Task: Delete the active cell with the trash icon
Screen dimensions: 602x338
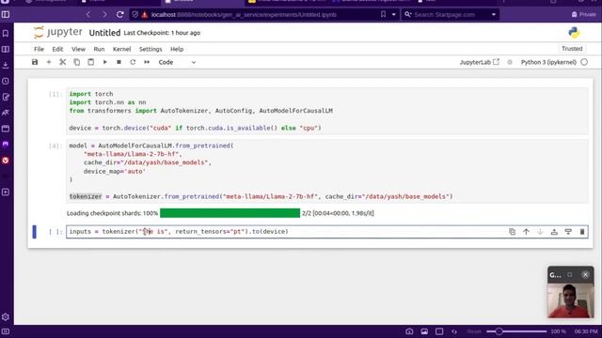Action: [582, 232]
